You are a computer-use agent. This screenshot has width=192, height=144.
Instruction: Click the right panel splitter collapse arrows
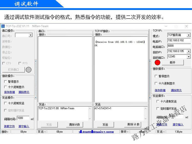point(150,79)
